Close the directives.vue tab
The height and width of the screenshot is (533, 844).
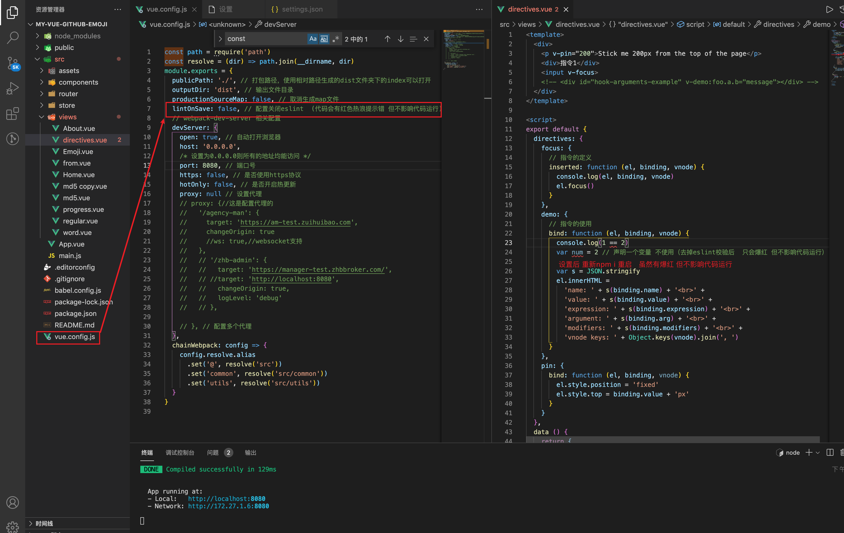(x=566, y=9)
